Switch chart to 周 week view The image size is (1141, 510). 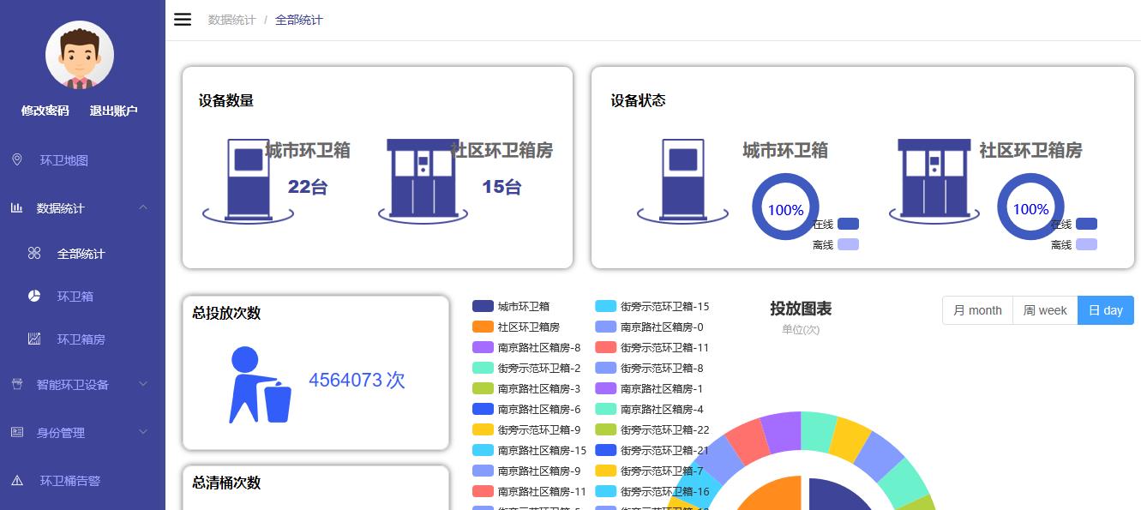coord(1045,310)
